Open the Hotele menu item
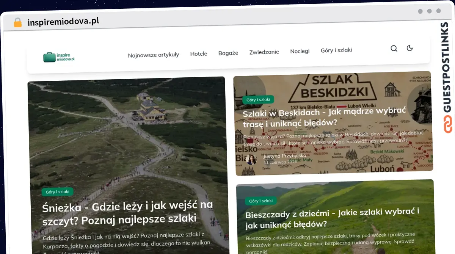455x254 pixels. tap(199, 54)
